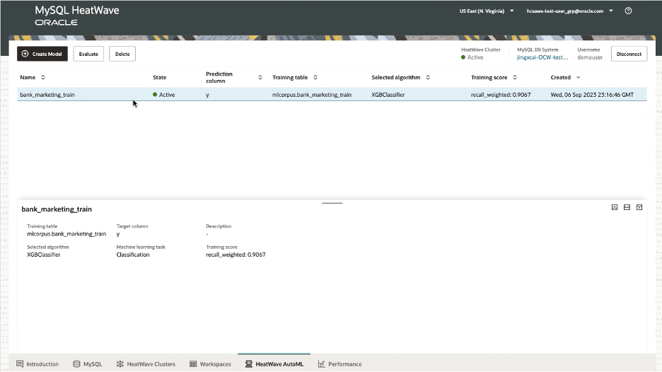Click Classification machine learning task value
This screenshot has width=662, height=372.
click(133, 255)
